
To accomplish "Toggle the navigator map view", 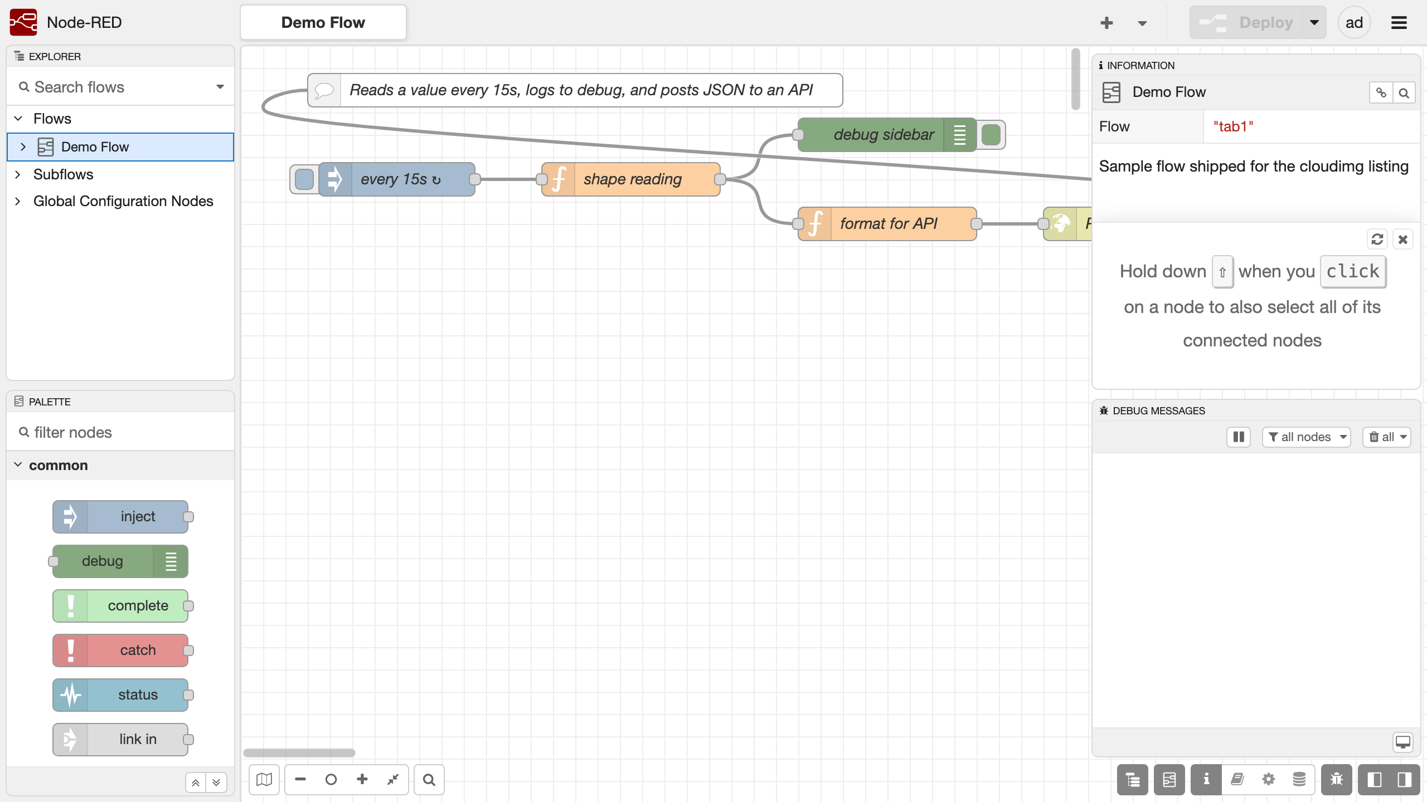I will coord(264,780).
